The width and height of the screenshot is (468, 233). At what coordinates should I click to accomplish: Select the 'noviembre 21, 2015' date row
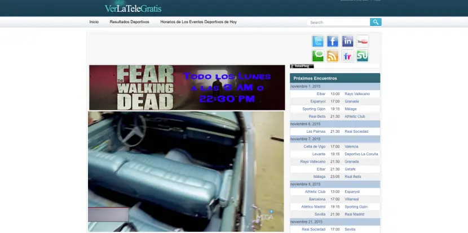[335, 222]
